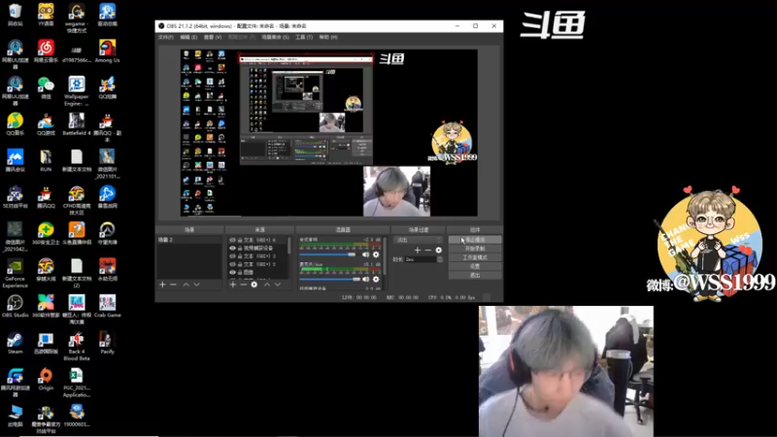Mute the Mic/Aux speaker icon
777x437 pixels.
(366, 280)
